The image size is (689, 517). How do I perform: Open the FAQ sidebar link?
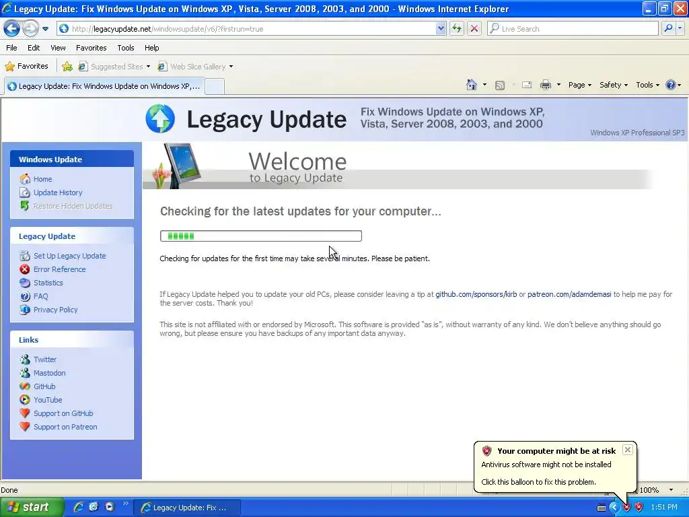pos(41,296)
